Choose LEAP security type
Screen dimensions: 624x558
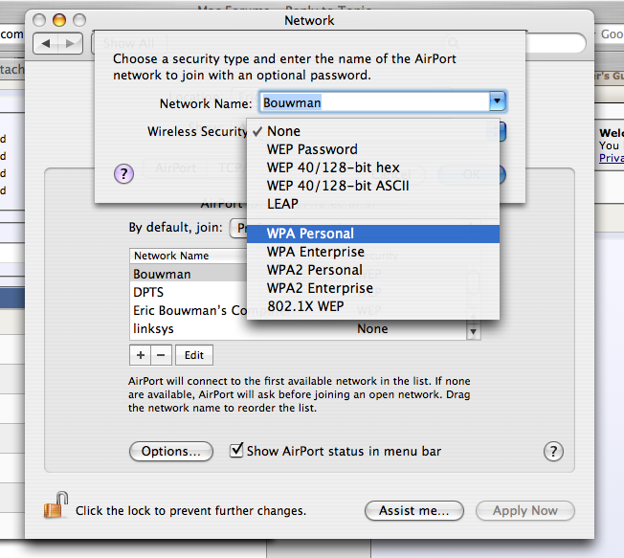(373, 204)
